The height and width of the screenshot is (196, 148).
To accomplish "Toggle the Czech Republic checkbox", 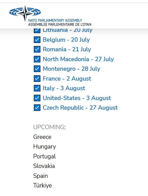I will click(x=37, y=108).
